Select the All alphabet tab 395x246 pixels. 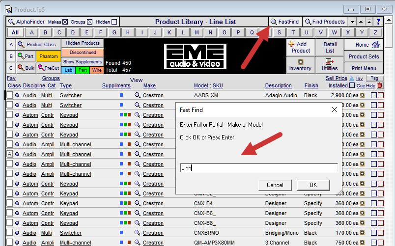pyautogui.click(x=15, y=32)
